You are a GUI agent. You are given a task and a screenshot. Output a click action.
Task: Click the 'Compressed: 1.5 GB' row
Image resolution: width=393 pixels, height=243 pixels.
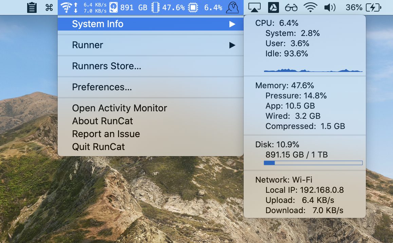(x=305, y=126)
